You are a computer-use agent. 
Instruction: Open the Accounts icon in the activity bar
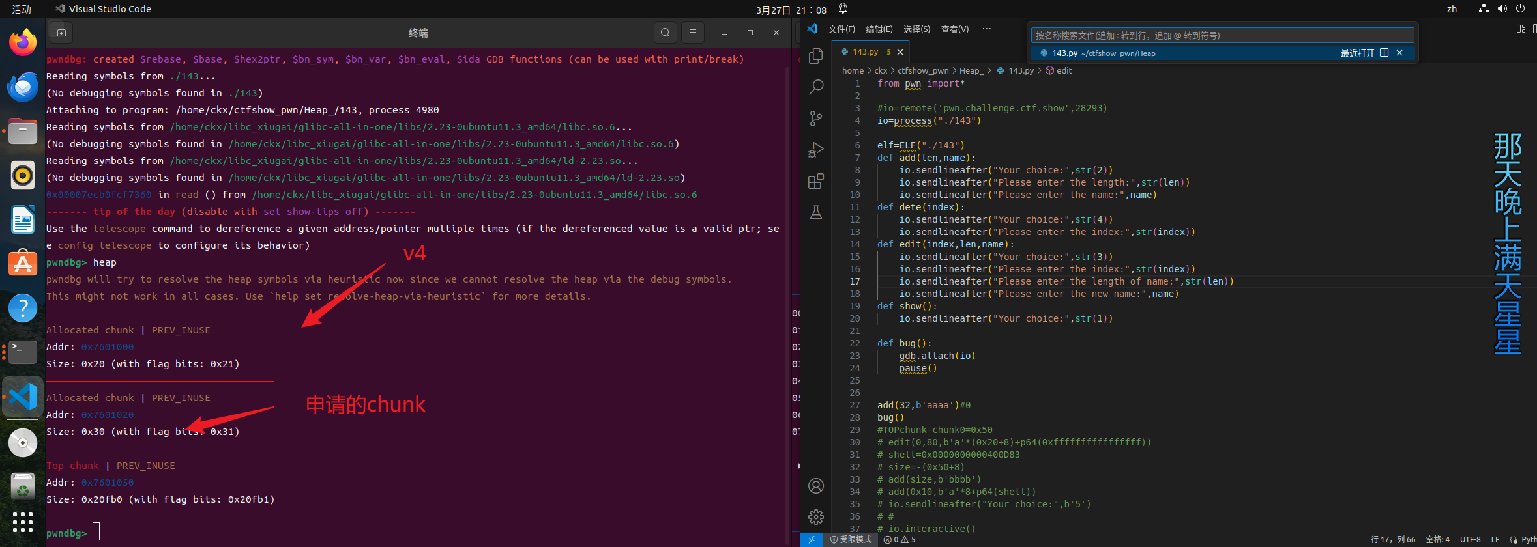coord(816,486)
